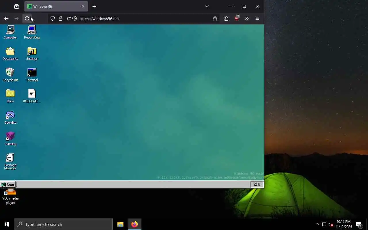Bookmark this page with the star
This screenshot has width=368, height=230.
(x=215, y=18)
